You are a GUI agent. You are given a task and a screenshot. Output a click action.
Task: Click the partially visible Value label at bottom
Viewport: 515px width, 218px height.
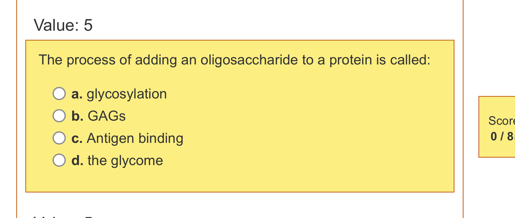click(62, 216)
